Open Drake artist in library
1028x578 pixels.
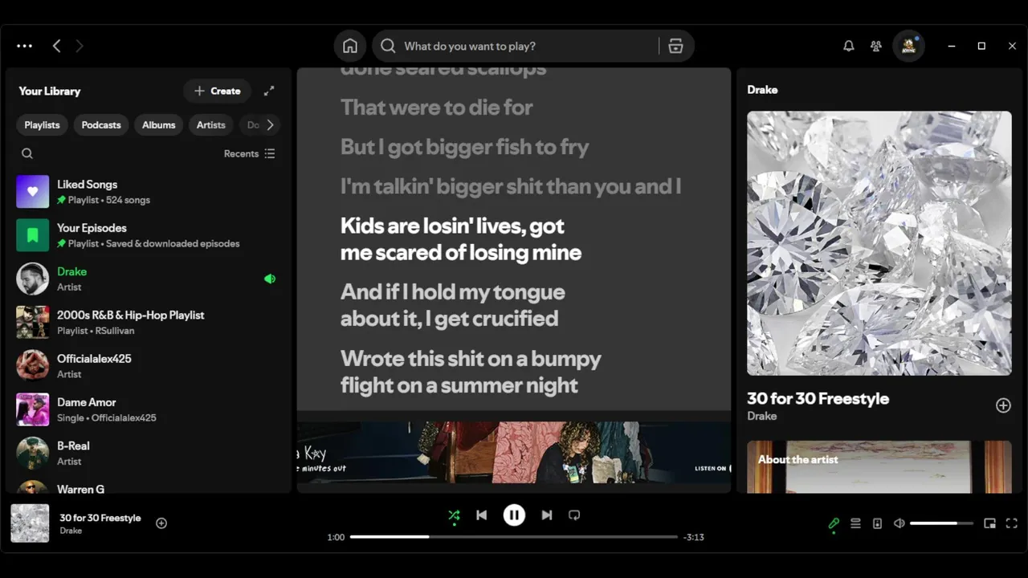(147, 279)
